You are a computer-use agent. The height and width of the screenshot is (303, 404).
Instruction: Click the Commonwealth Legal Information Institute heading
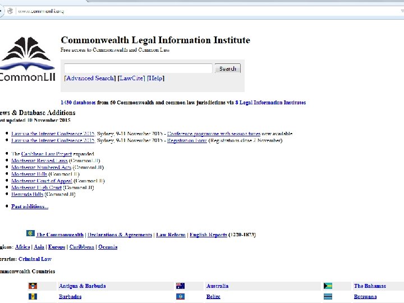tap(155, 40)
